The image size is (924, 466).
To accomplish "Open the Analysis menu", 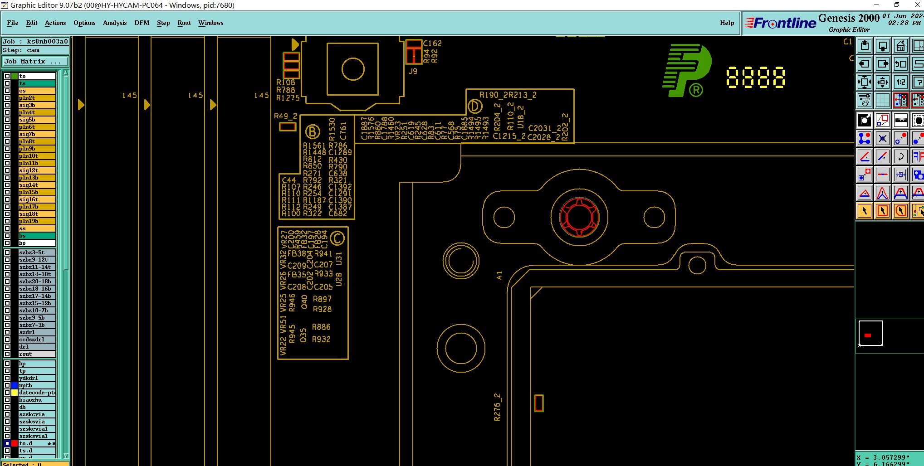I will click(115, 23).
